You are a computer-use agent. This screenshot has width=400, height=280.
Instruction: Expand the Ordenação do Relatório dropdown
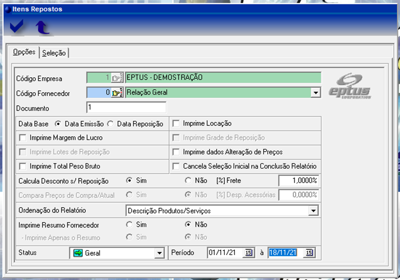(313, 211)
